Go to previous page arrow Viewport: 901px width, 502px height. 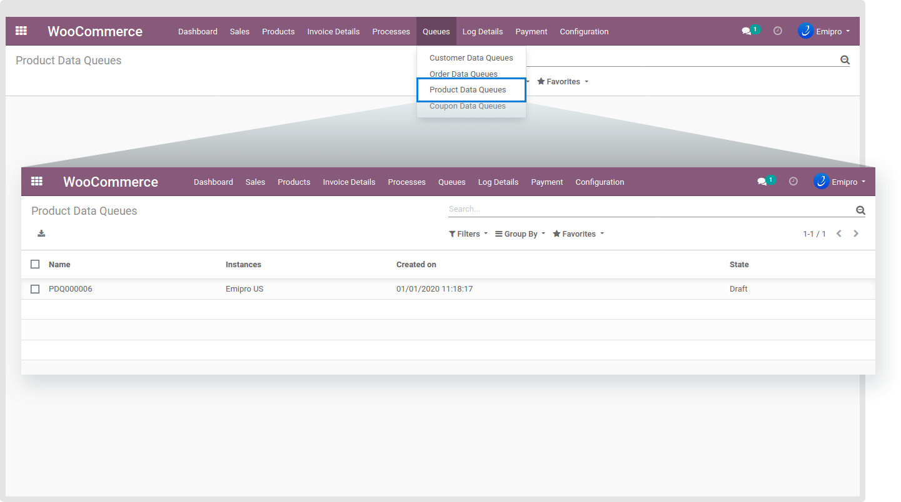pyautogui.click(x=839, y=234)
